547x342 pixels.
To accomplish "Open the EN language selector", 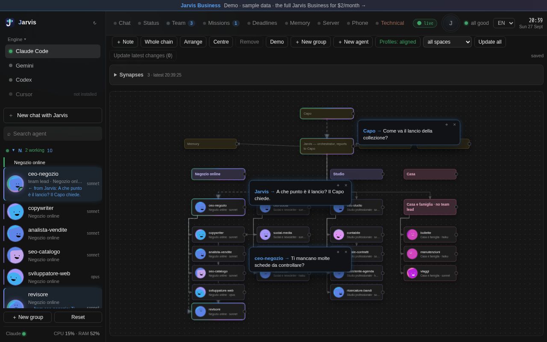I will click(x=504, y=23).
